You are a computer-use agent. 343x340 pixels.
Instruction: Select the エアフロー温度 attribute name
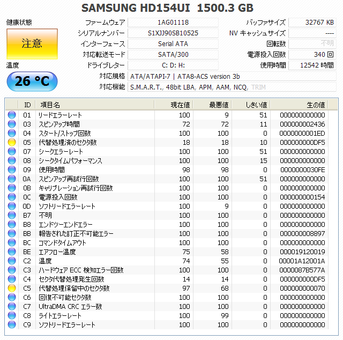click(57, 252)
